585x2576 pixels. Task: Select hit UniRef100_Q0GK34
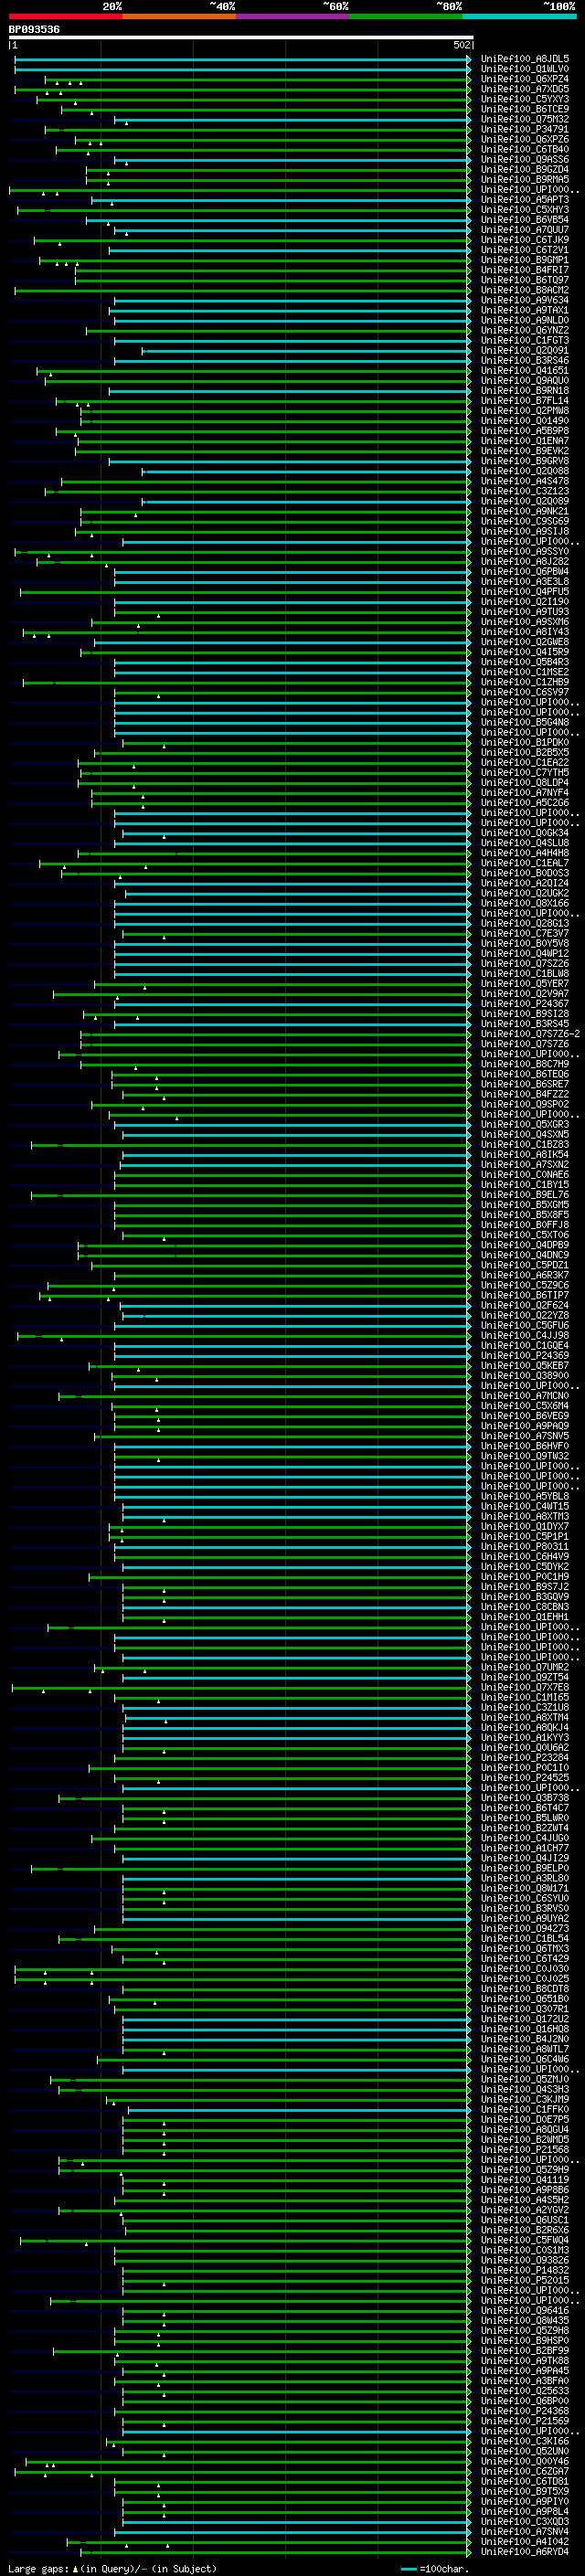pos(525,833)
